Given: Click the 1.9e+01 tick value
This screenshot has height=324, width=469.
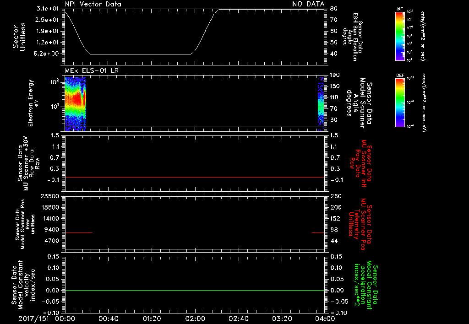Looking at the screenshot, I should [47, 31].
